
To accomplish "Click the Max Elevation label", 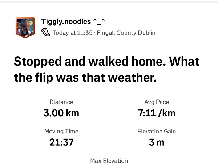I will pyautogui.click(x=109, y=161).
